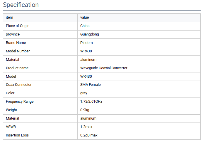Select the 'SMA Female' value
Viewport: 203px width, 142px height.
click(x=90, y=85)
